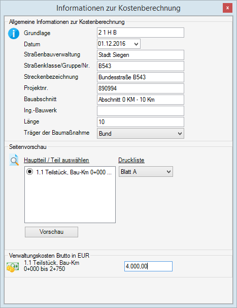Focus the Straßenbauverwaltung field with Stadt Siegen
The height and width of the screenshot is (308, 237).
tap(141, 55)
